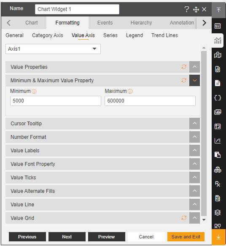
Task: Click the Rx sidebar icon
Action: tap(218, 184)
